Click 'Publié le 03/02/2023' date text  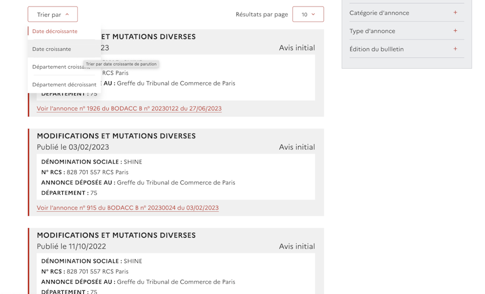click(73, 147)
